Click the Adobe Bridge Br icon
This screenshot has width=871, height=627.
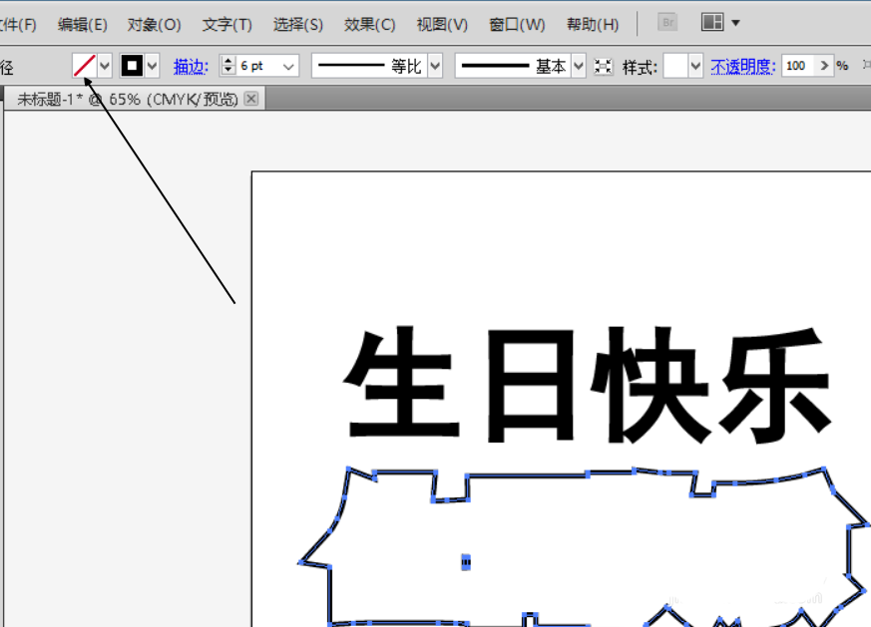(x=667, y=23)
